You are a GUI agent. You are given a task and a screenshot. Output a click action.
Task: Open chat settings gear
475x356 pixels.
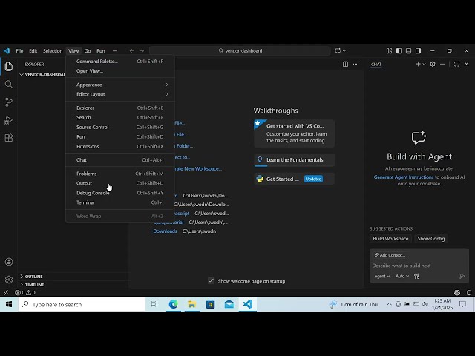point(433,65)
